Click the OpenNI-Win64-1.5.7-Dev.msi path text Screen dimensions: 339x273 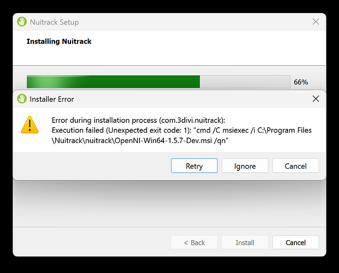(x=163, y=141)
